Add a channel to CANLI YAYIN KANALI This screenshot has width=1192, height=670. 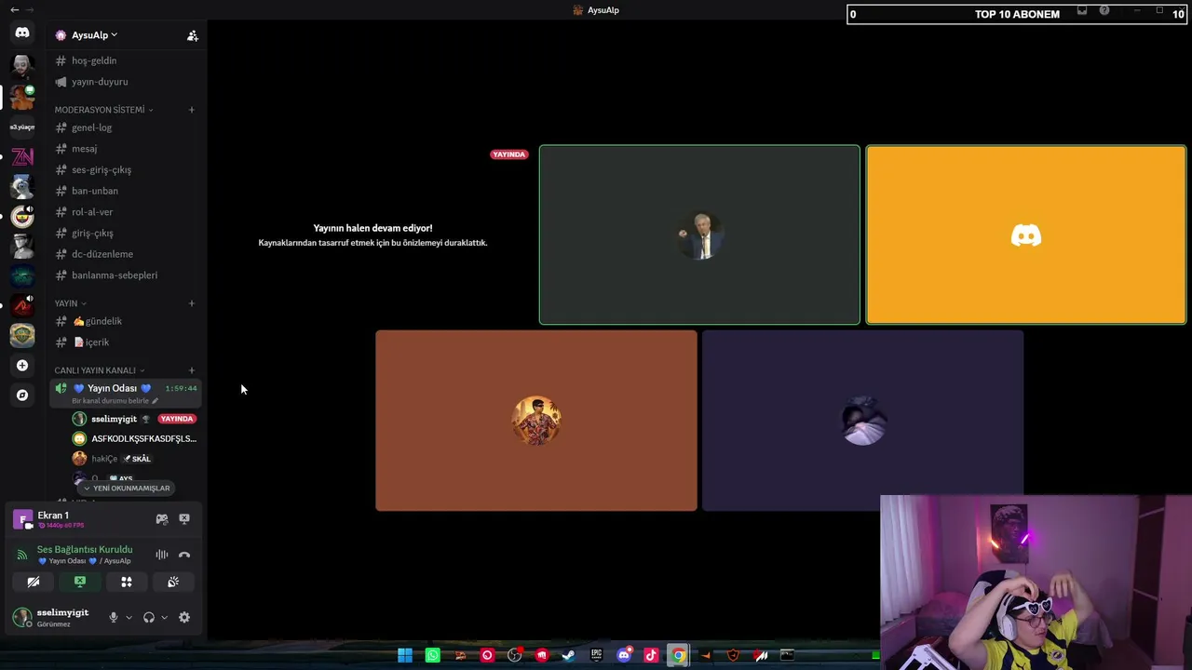coord(192,370)
